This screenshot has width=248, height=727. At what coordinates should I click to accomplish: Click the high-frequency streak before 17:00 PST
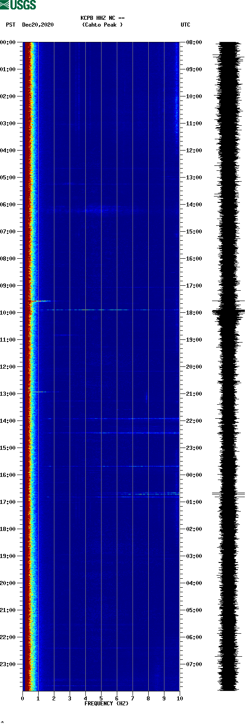[148, 494]
